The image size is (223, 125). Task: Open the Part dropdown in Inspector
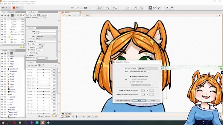tap(46, 36)
